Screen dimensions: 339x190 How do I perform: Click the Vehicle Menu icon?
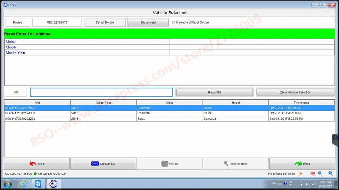click(226, 163)
